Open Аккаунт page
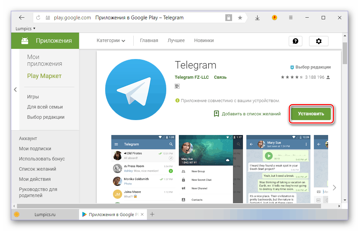The image size is (359, 231). tap(28, 138)
